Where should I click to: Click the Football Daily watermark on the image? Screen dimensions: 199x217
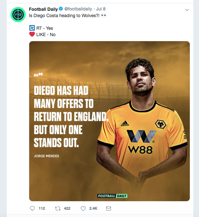112,196
